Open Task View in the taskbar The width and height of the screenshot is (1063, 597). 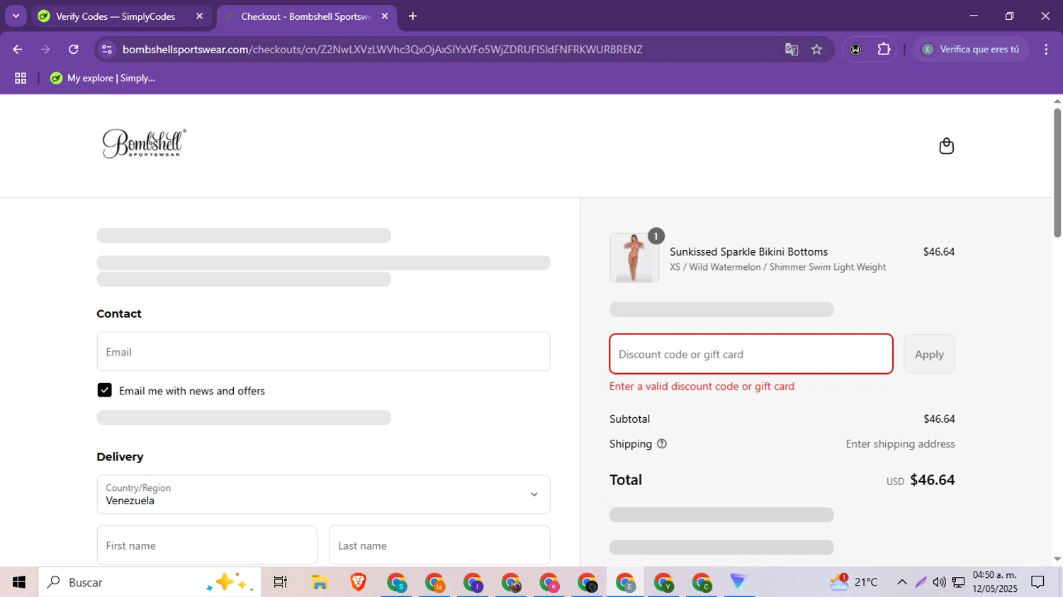point(281,582)
